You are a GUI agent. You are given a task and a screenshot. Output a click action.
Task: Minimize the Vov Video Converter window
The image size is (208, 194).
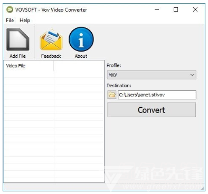tap(157, 9)
